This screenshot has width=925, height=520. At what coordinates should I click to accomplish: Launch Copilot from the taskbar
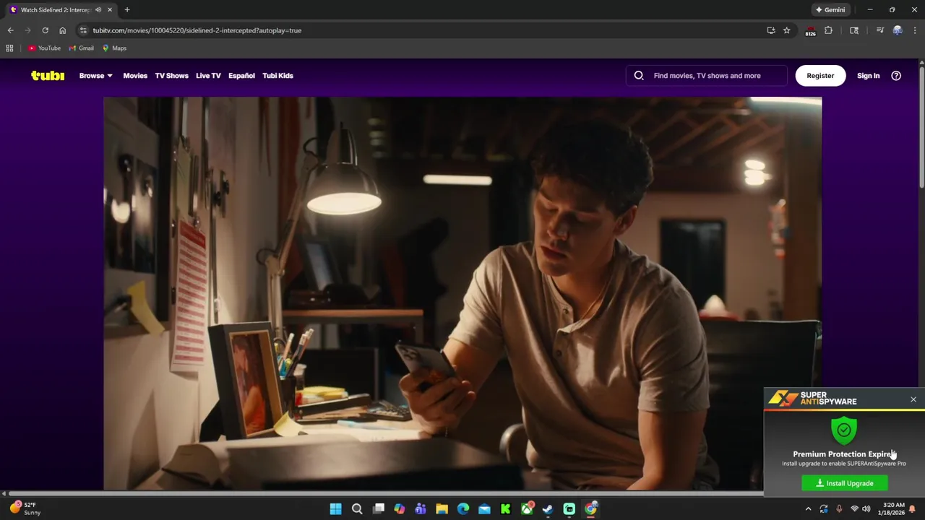pyautogui.click(x=400, y=509)
